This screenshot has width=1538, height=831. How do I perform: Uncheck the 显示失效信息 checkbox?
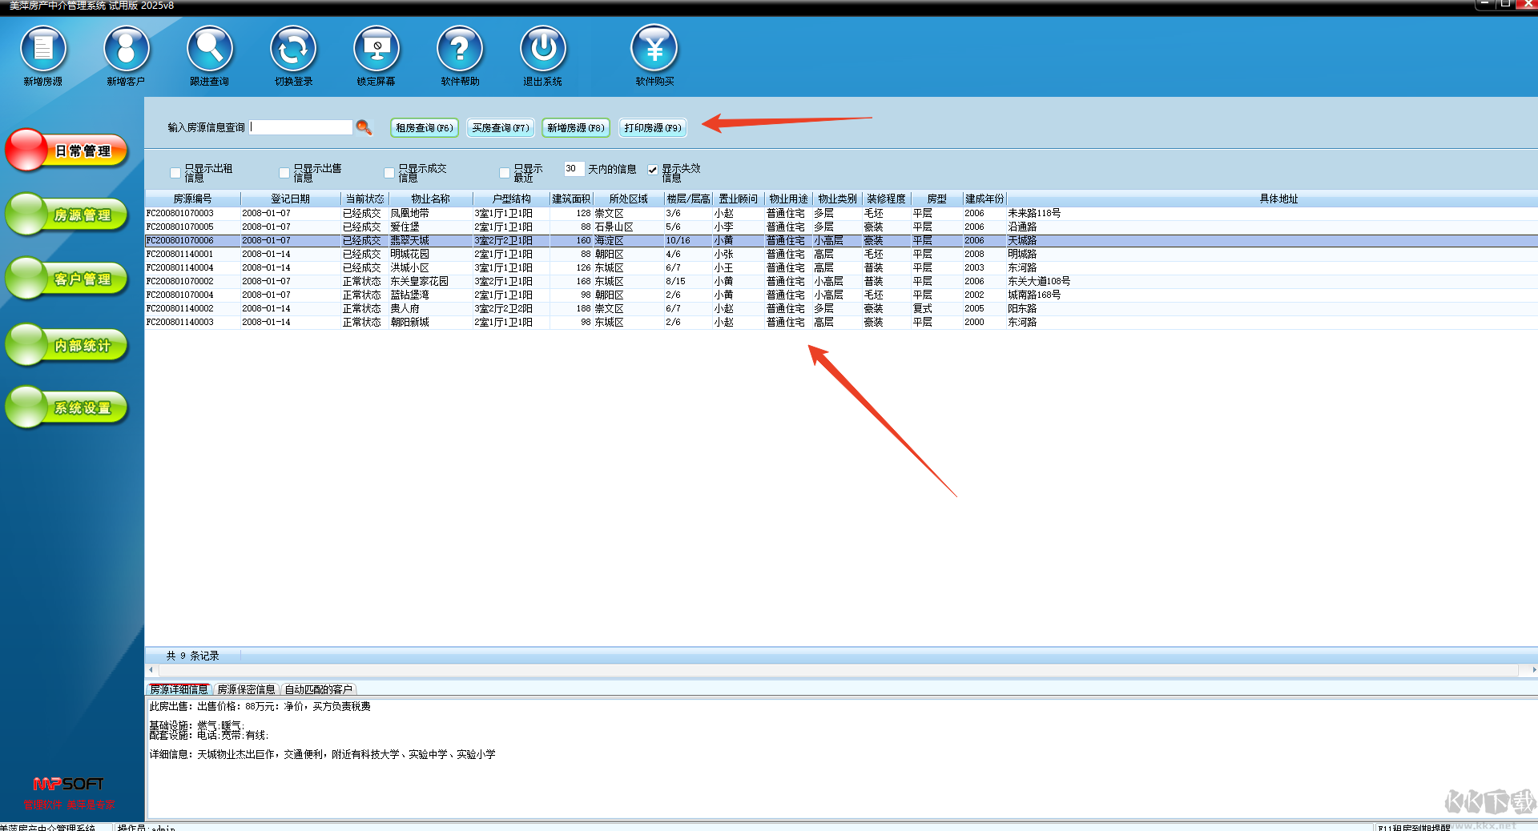tap(653, 170)
